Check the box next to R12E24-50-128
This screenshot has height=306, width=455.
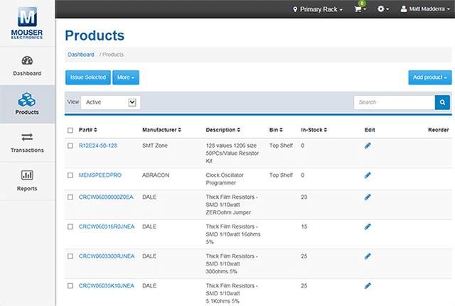click(x=70, y=145)
